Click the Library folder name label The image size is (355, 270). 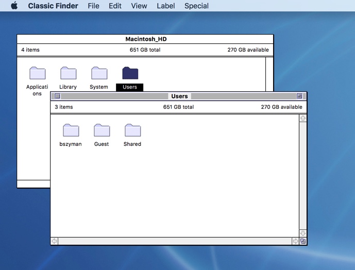point(68,87)
